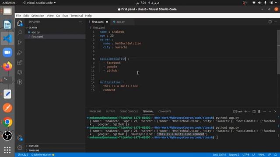Select first.yaml in the Explorer tree
The height and width of the screenshot is (157, 280).
coord(37,37)
